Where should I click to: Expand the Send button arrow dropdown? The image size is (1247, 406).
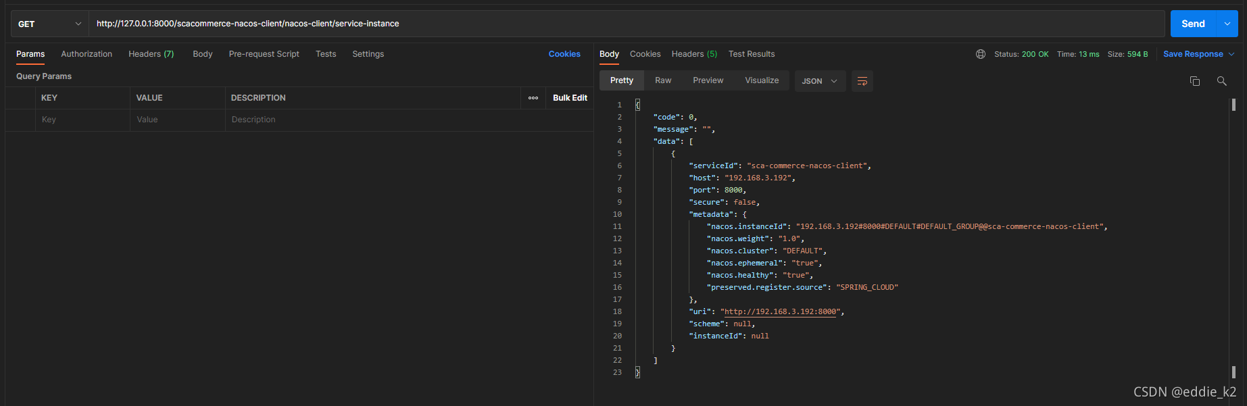(1227, 24)
